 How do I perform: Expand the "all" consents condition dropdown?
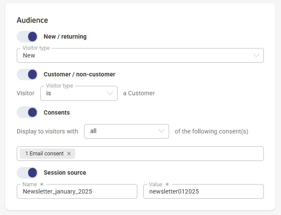126,131
